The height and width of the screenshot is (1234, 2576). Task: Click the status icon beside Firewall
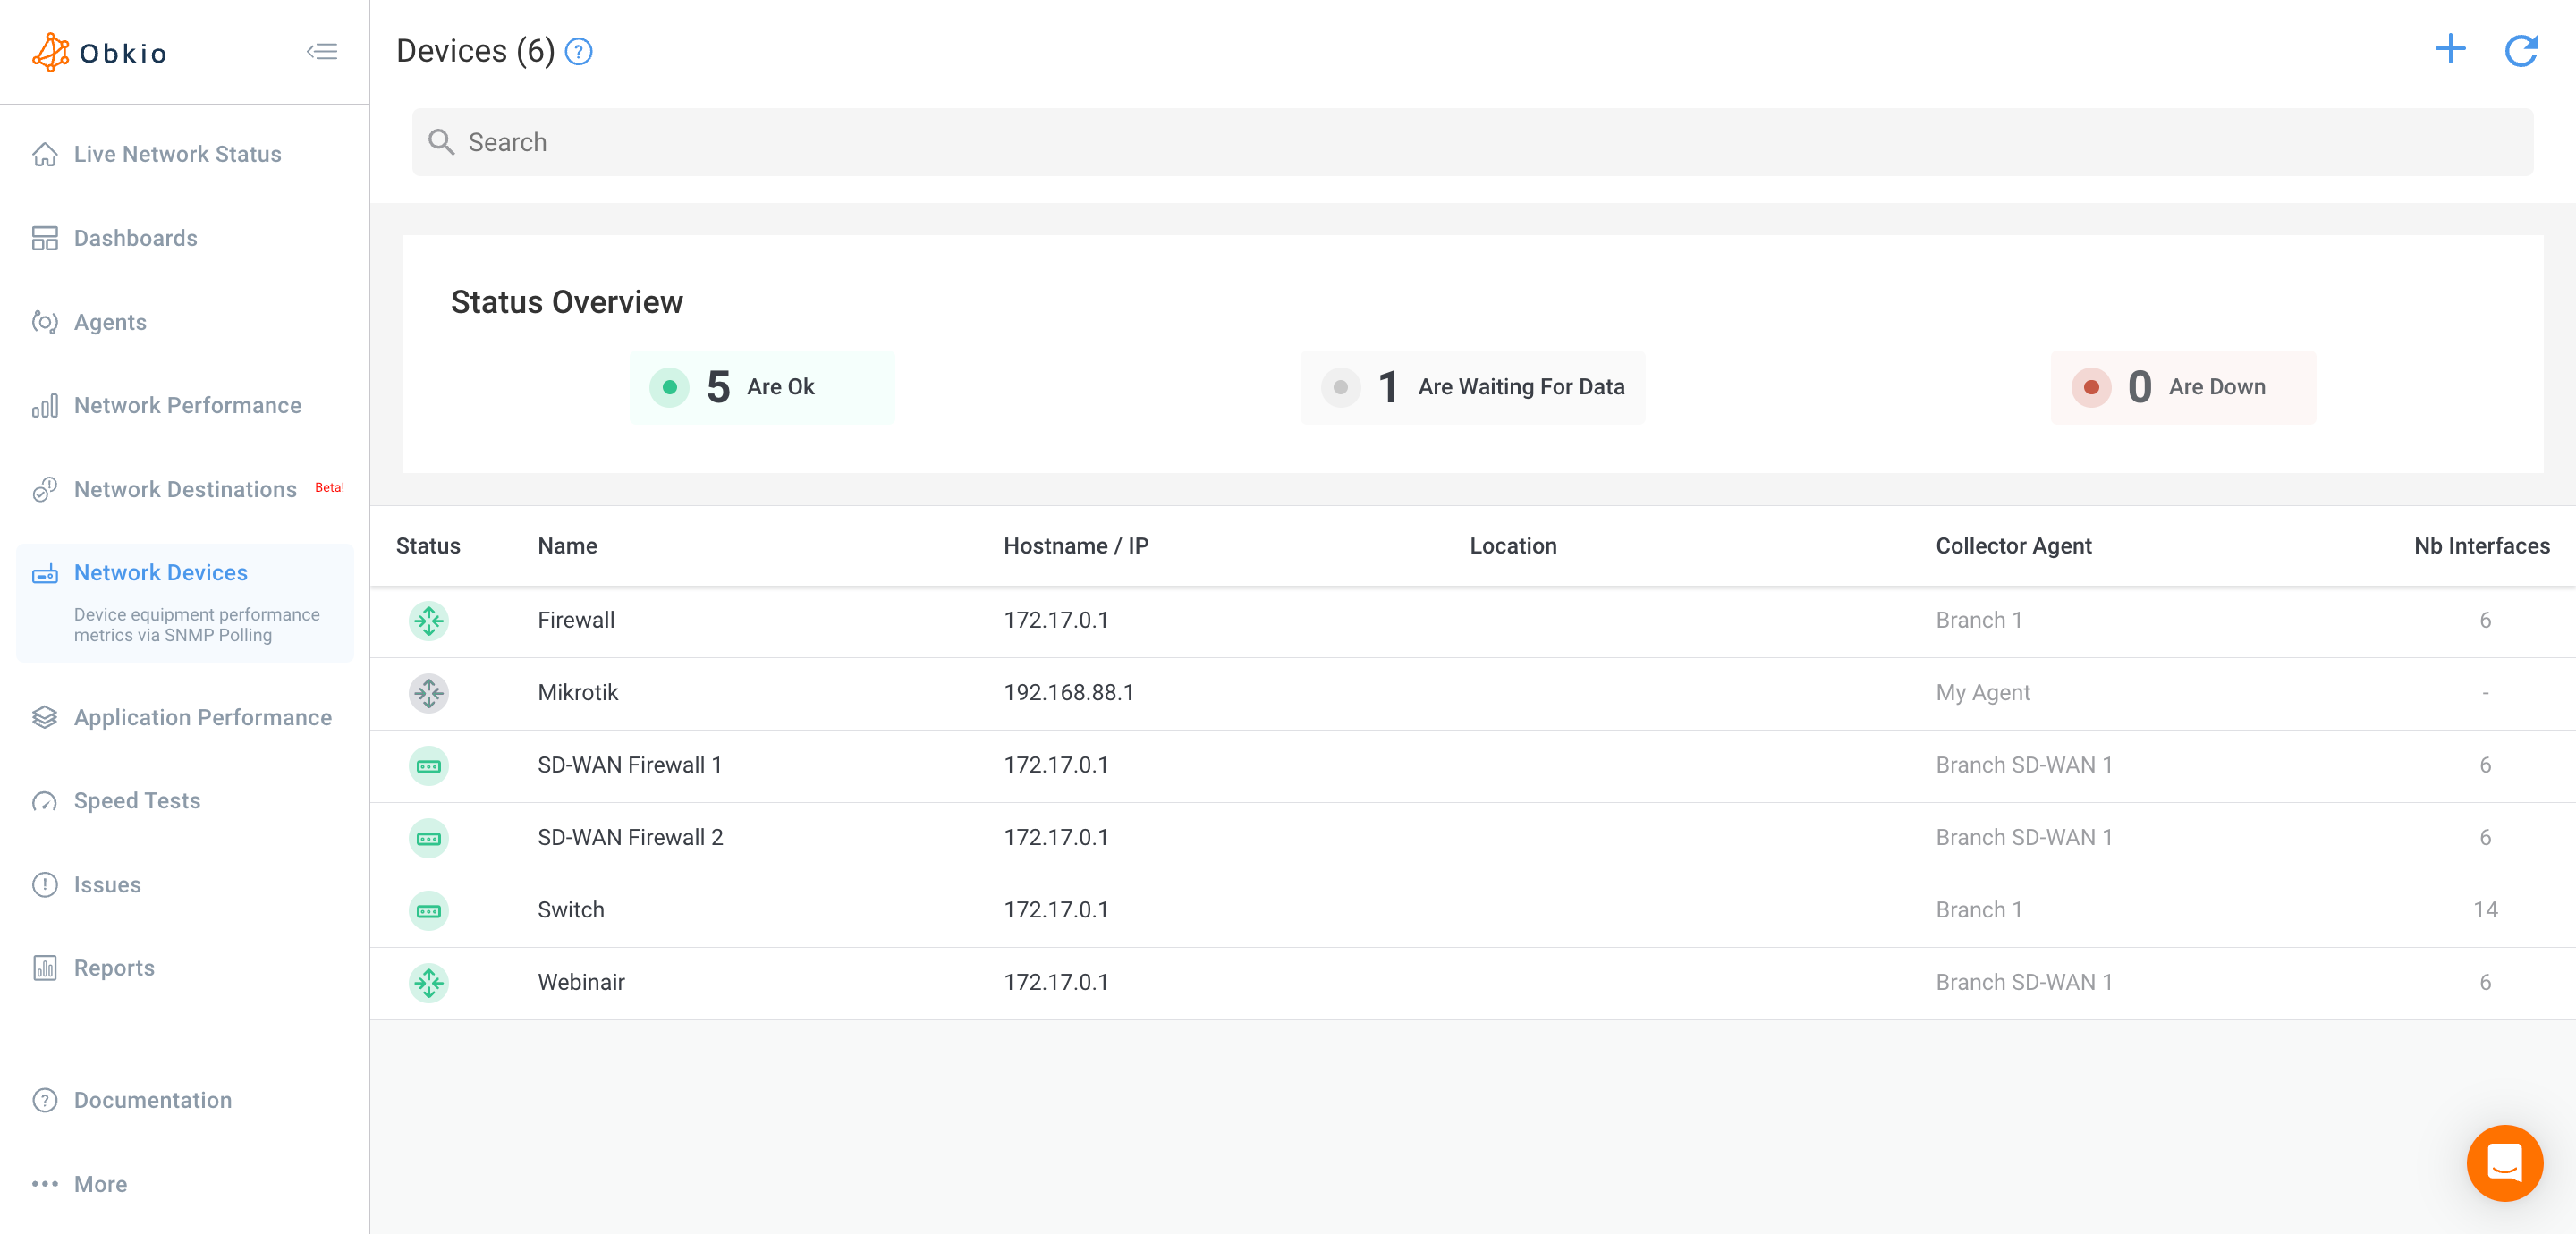coord(429,620)
